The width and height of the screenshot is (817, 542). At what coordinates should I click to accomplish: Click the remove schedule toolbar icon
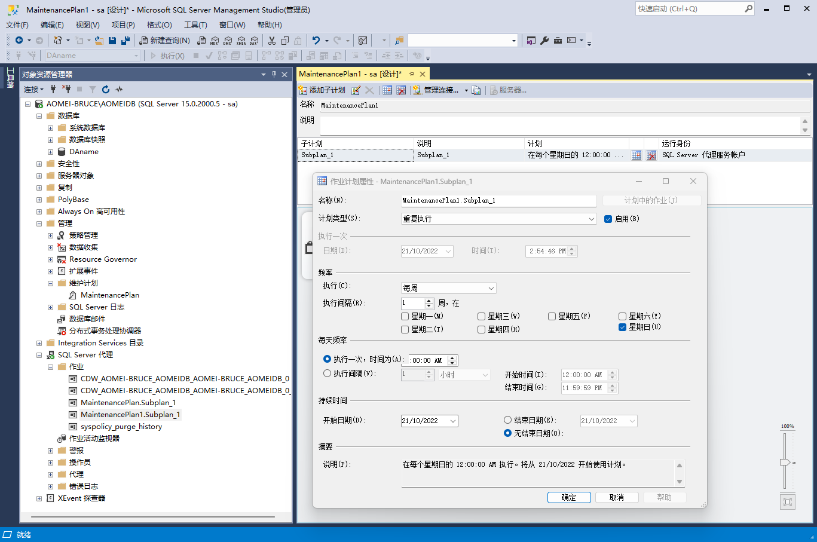tap(401, 90)
